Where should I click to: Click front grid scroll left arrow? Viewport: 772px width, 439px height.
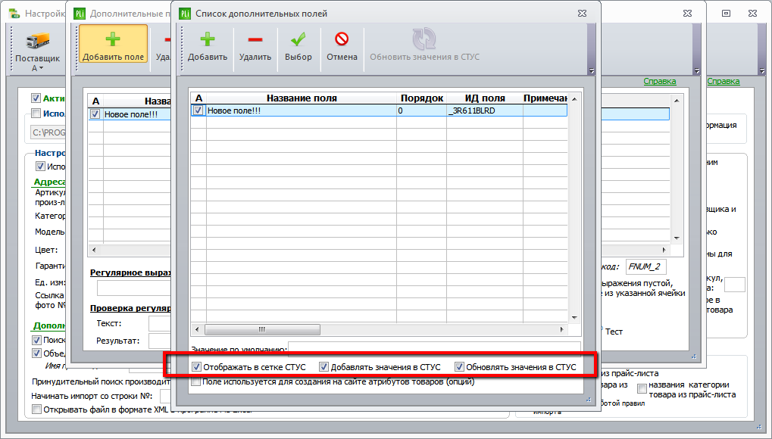[x=198, y=329]
